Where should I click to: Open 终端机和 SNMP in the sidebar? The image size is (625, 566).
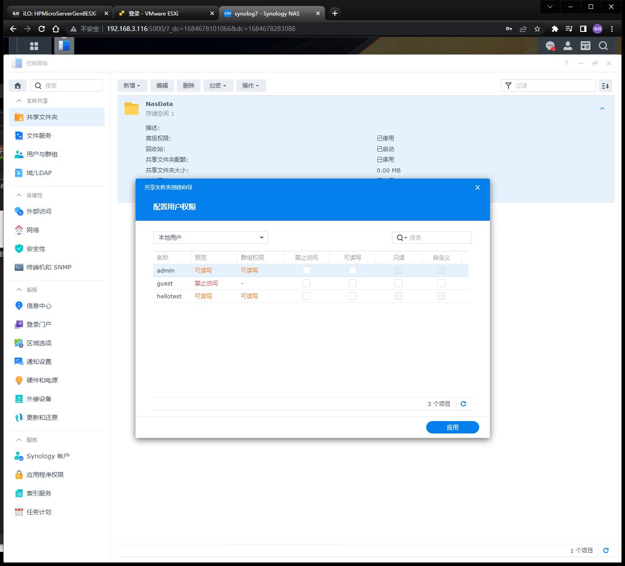coord(57,267)
